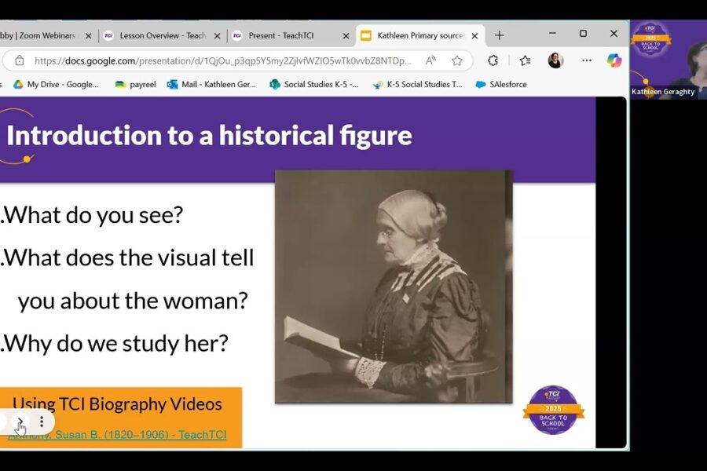The width and height of the screenshot is (707, 471).
Task: Minimize the Edge browser window
Action: 552,33
